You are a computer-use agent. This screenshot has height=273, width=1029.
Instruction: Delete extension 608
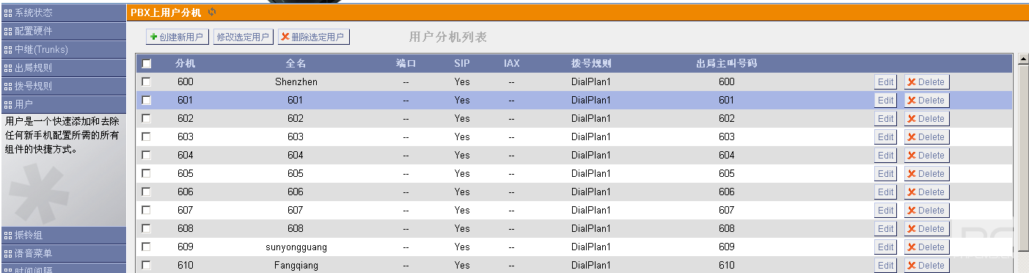point(926,228)
